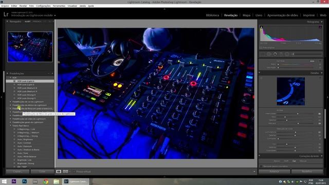
Task: Toggle the Correções da lente panel switch
Action: (260, 156)
